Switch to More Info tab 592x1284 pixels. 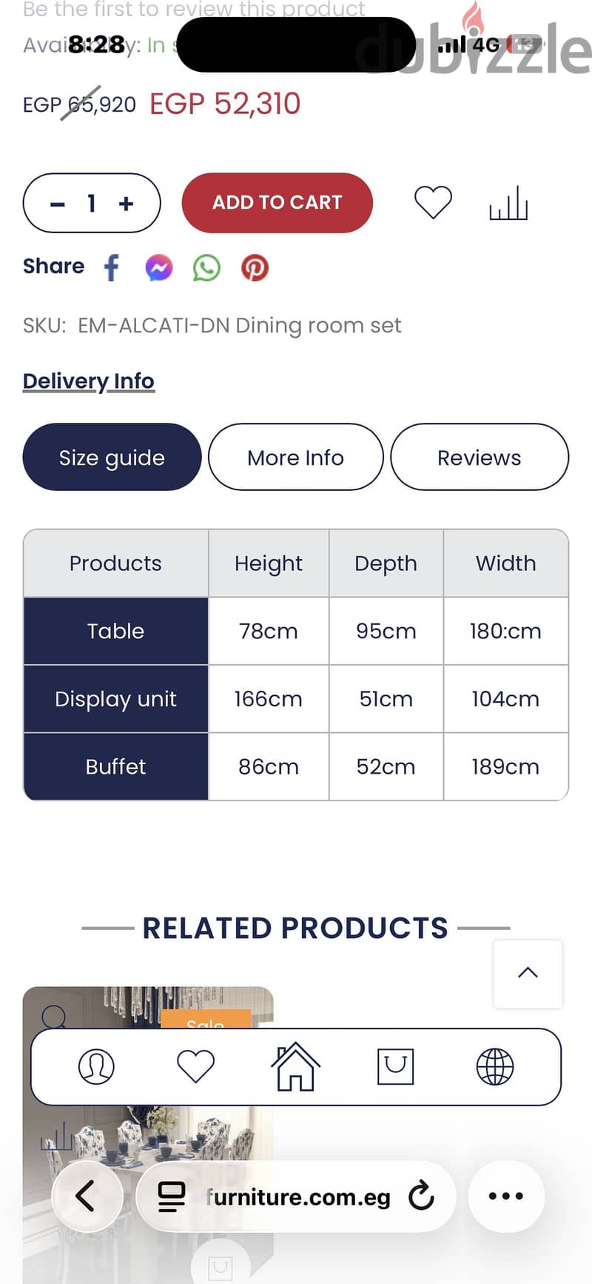296,457
